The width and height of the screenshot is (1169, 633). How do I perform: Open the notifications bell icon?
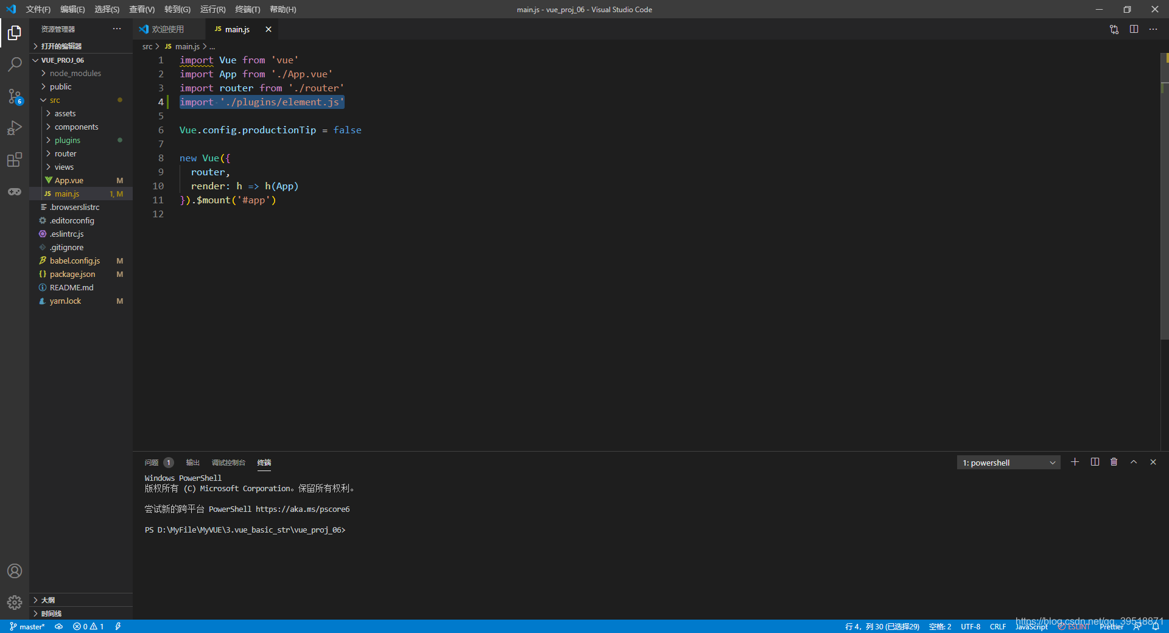[1156, 626]
